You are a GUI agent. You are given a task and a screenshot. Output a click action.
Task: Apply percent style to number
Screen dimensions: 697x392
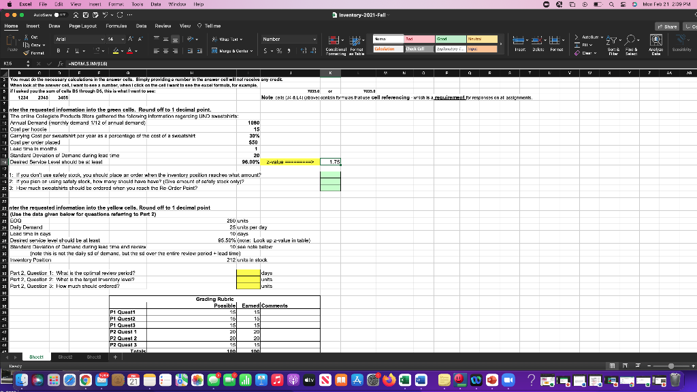(279, 50)
